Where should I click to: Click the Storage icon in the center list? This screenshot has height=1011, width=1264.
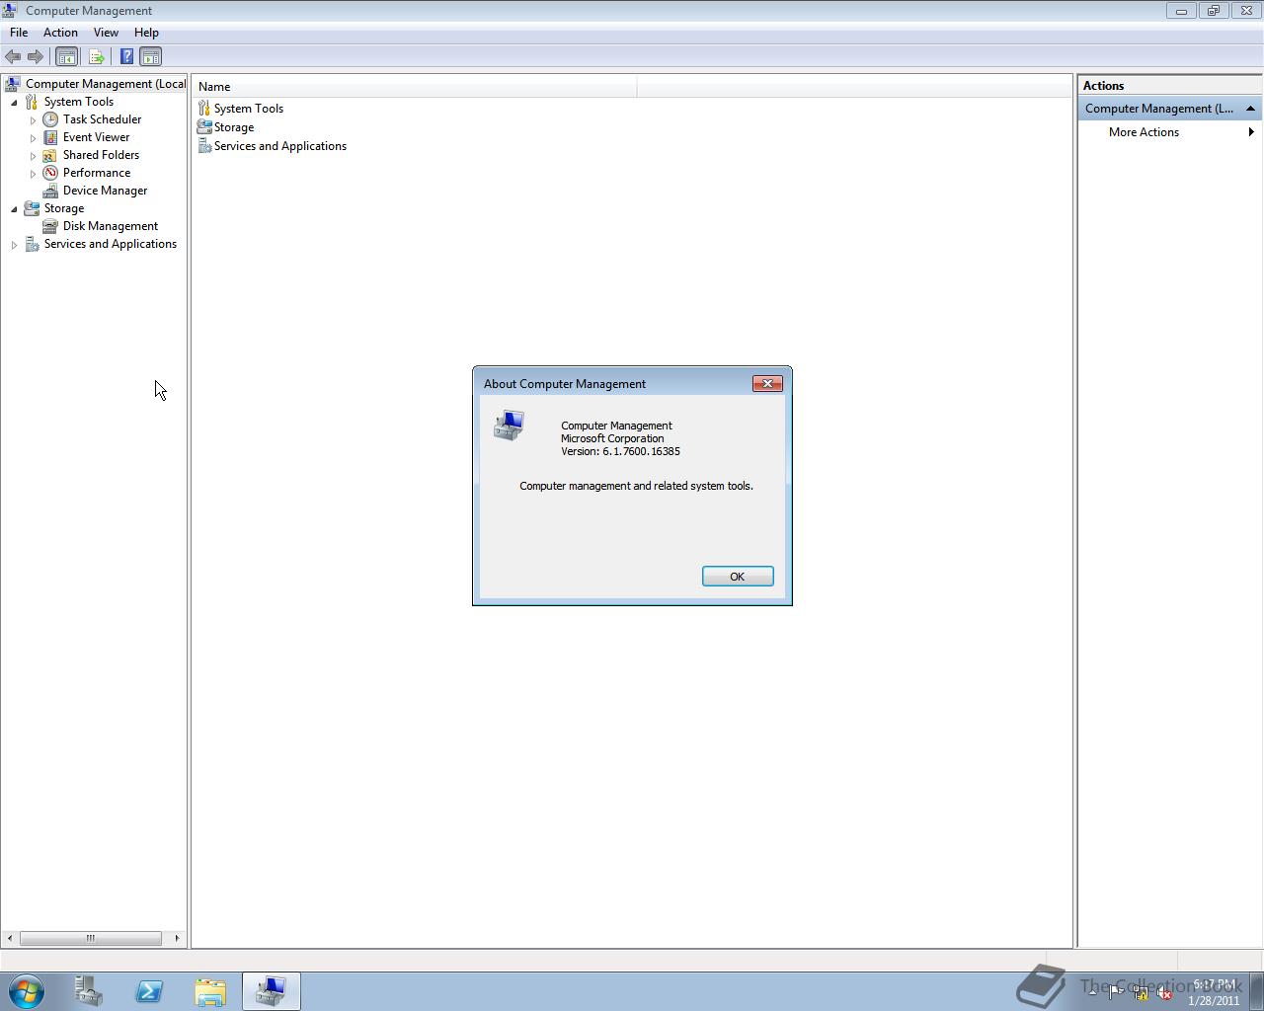204,127
